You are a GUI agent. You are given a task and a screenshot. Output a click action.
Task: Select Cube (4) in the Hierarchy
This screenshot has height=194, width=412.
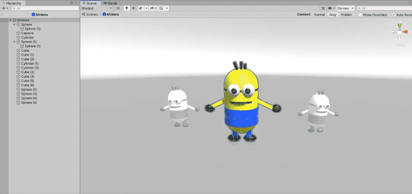coord(27,77)
